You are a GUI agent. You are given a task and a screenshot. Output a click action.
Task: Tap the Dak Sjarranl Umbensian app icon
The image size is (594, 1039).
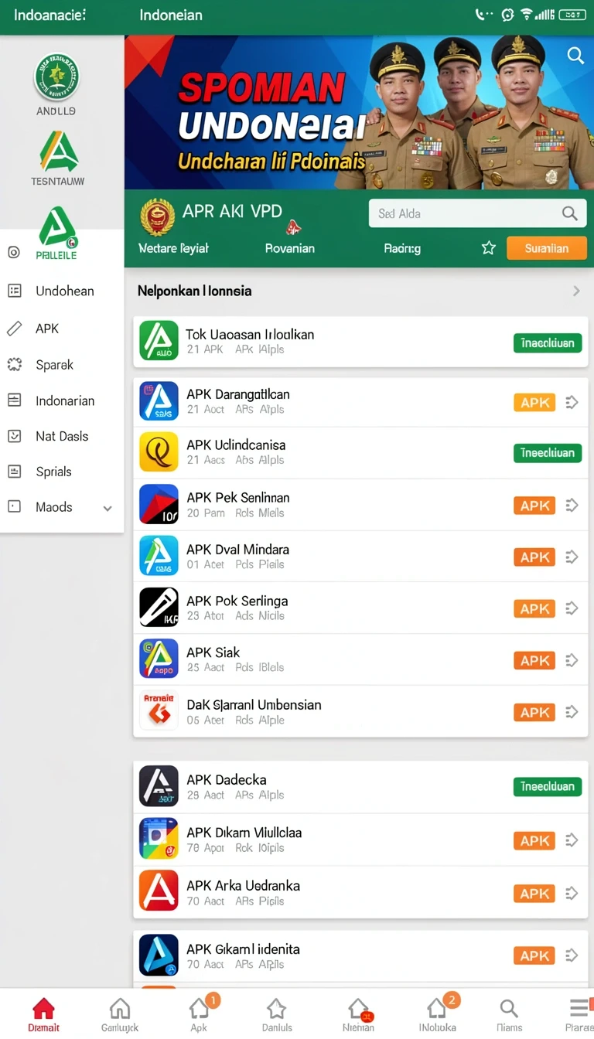tap(159, 710)
